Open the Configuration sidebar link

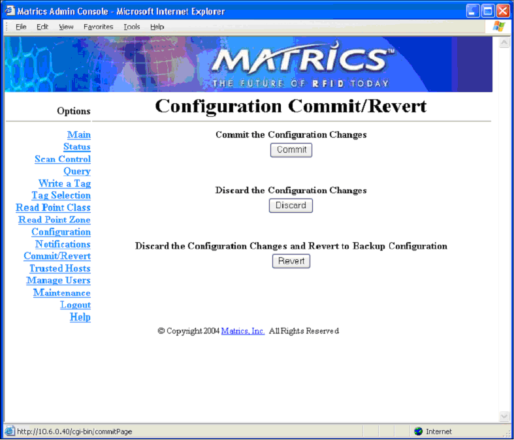tap(61, 232)
